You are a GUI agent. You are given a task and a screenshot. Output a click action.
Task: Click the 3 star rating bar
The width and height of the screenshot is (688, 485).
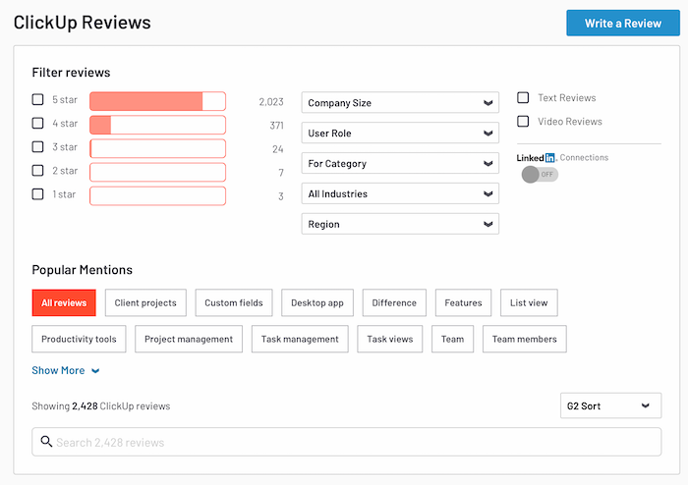coord(157,148)
